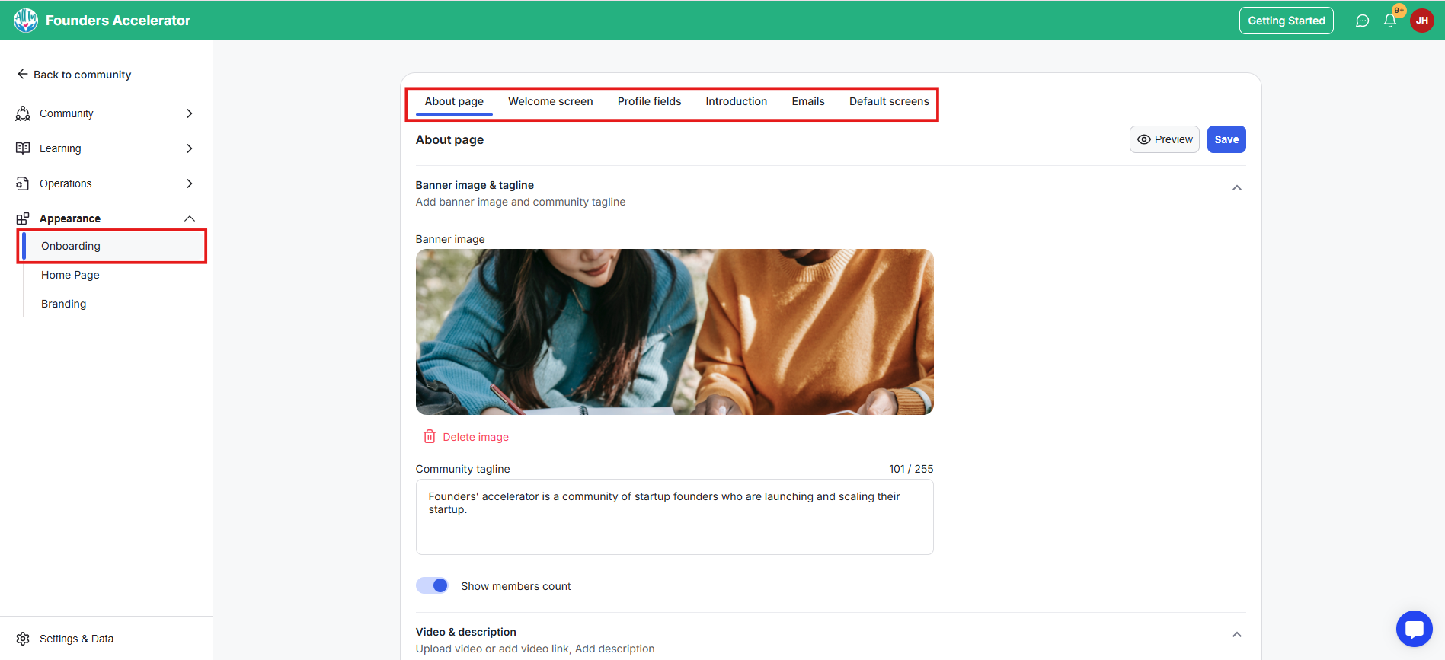1445x660 pixels.
Task: Collapse the Appearance sidebar section
Action: (190, 218)
